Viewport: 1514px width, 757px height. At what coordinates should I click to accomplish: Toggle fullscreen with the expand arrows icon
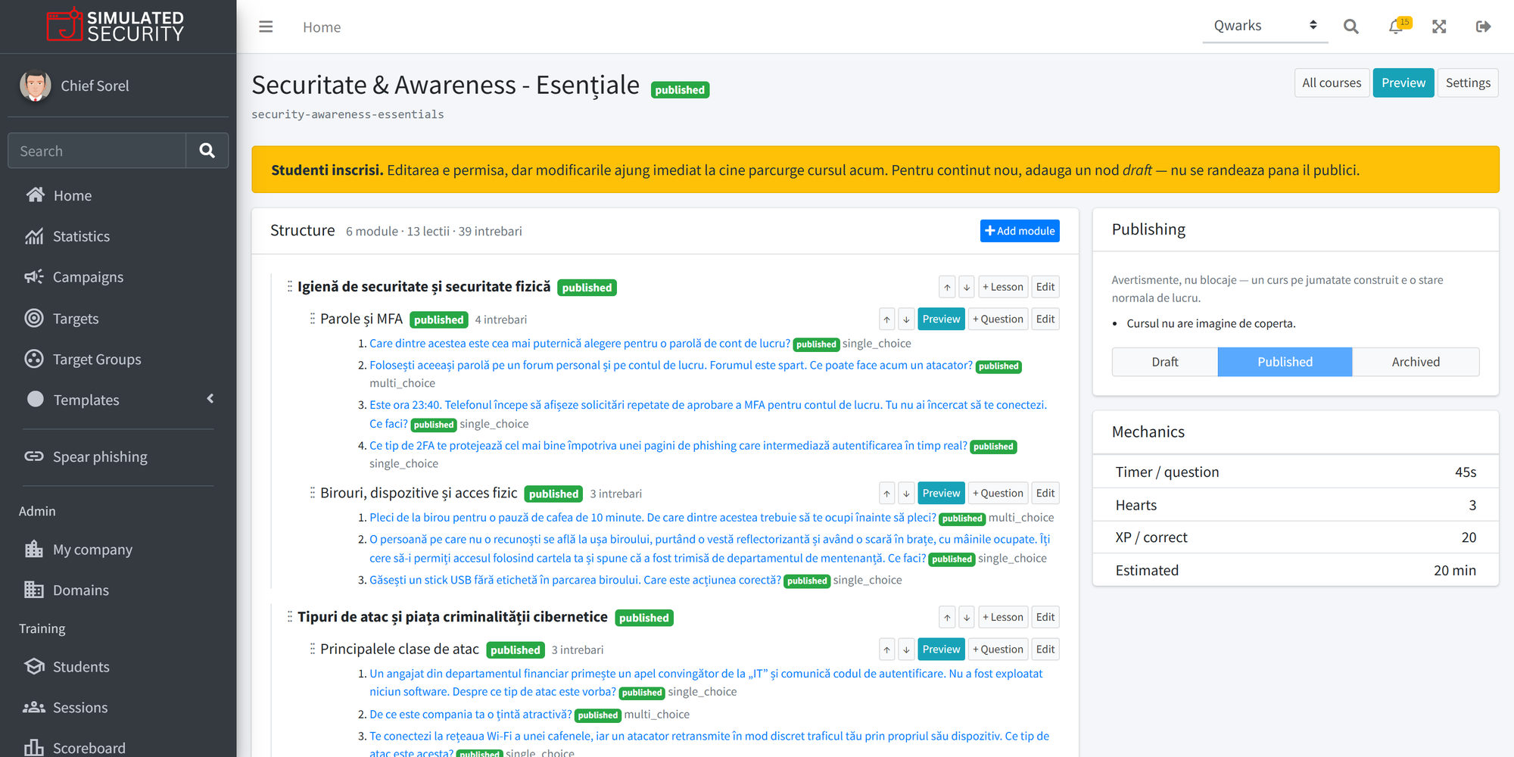point(1439,26)
